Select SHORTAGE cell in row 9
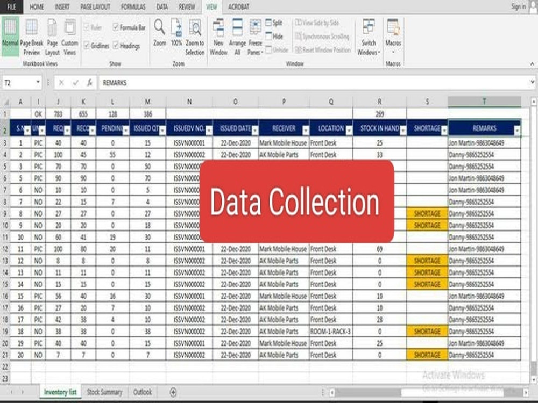Screen dimensions: 538x403 pos(427,213)
